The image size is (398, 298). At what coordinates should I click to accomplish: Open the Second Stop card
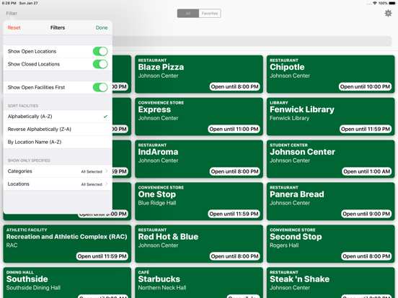click(330, 244)
